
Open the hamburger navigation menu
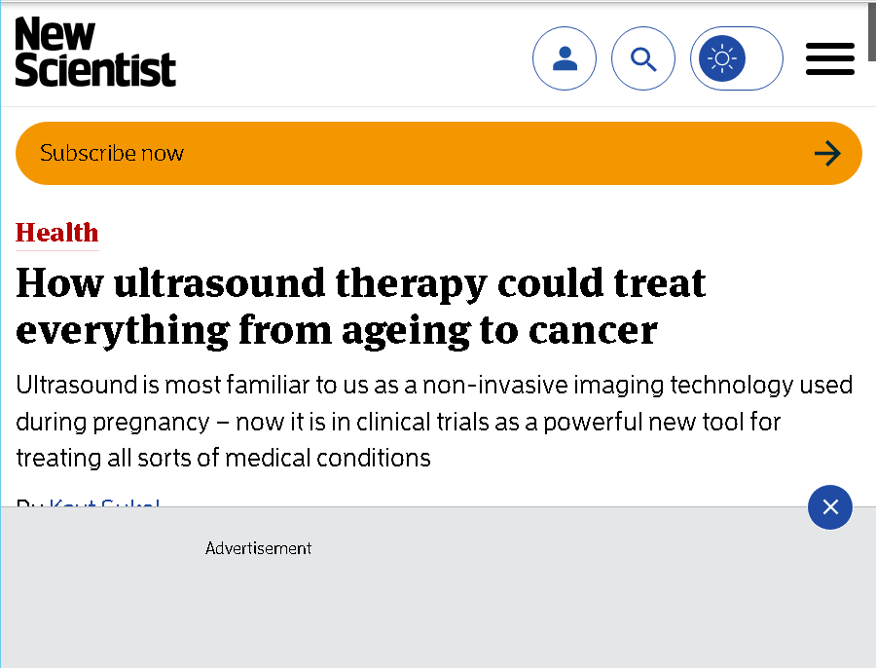pos(830,58)
